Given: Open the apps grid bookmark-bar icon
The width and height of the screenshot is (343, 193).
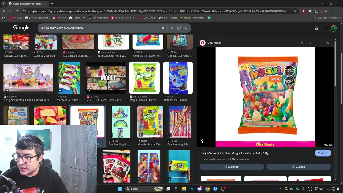Looking at the screenshot, I should click(x=3, y=18).
